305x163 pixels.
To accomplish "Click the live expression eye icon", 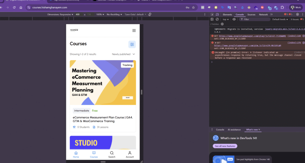I will pos(234,19).
